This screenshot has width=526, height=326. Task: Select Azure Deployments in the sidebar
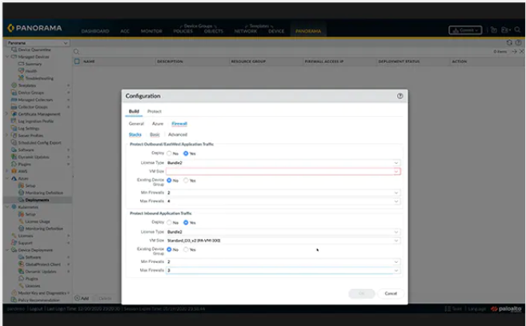point(38,199)
